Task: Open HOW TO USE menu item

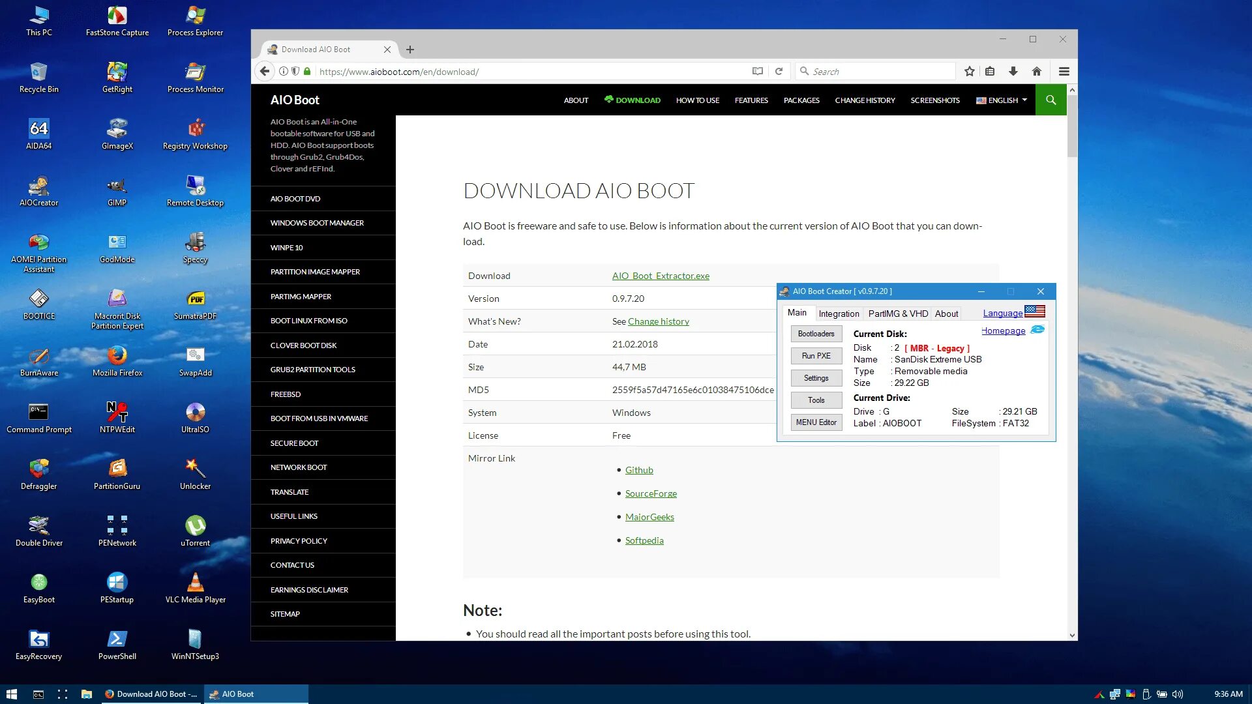Action: click(697, 100)
